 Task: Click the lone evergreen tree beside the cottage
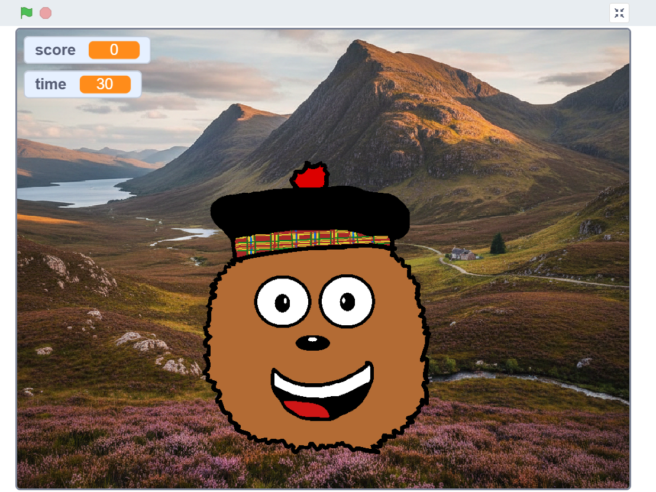coord(497,244)
